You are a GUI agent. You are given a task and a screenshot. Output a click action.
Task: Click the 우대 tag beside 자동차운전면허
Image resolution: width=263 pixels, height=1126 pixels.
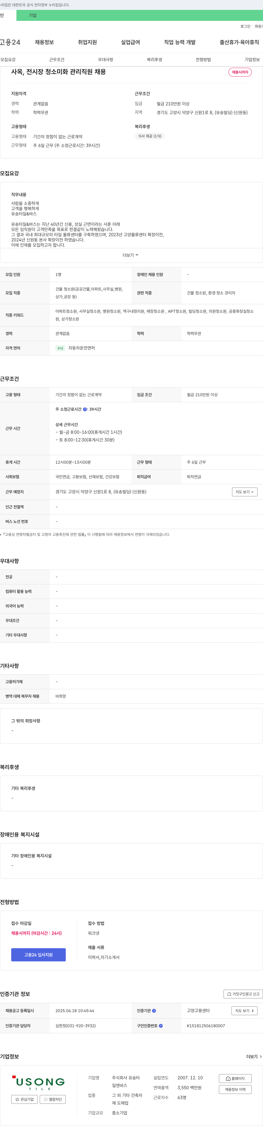(x=60, y=348)
